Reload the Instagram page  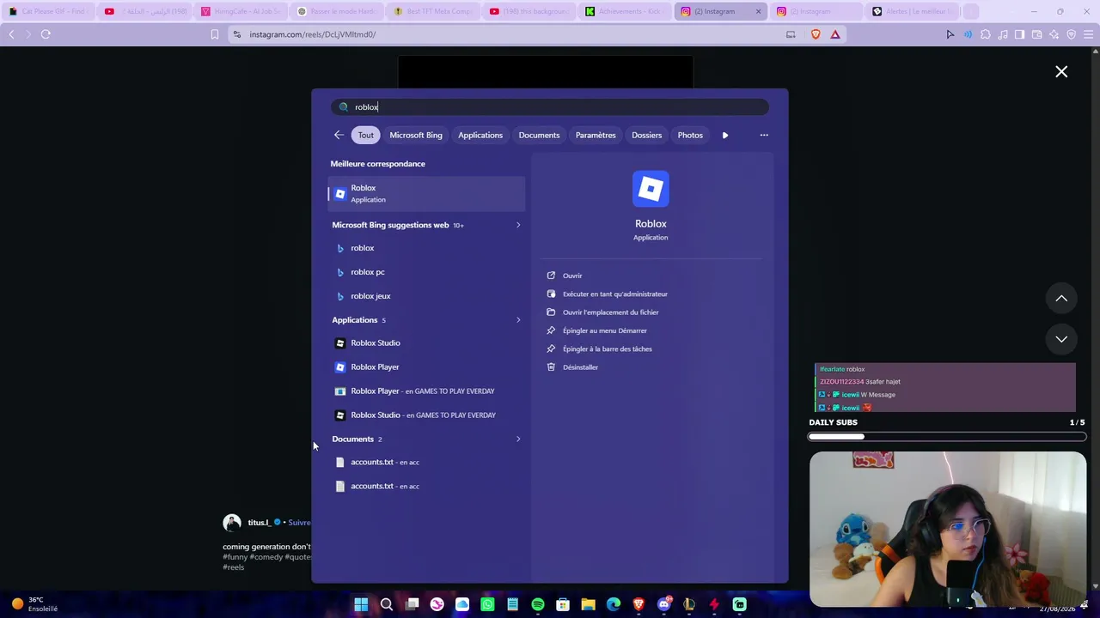tap(46, 34)
